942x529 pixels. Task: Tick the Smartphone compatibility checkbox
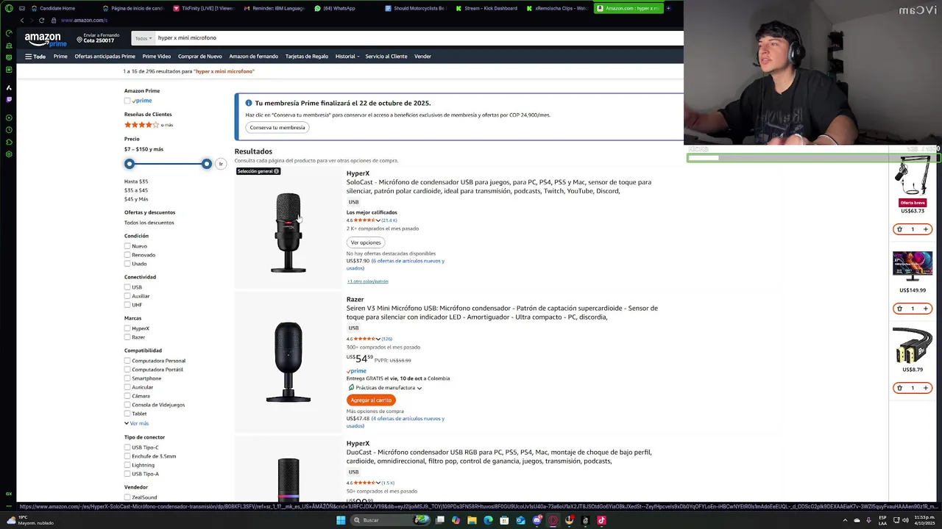[x=127, y=378]
